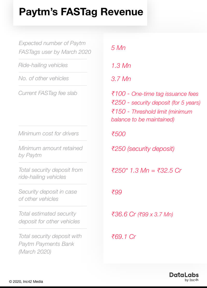Screen dimensions: 207x288
Task: Click the Minimum cost for drivers label
Action: 48,134
